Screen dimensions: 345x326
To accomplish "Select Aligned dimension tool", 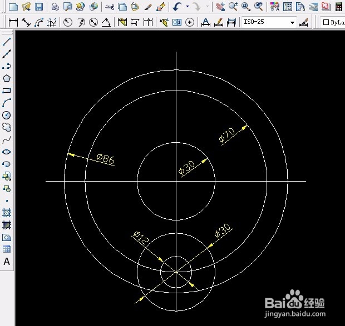I will (x=26, y=22).
